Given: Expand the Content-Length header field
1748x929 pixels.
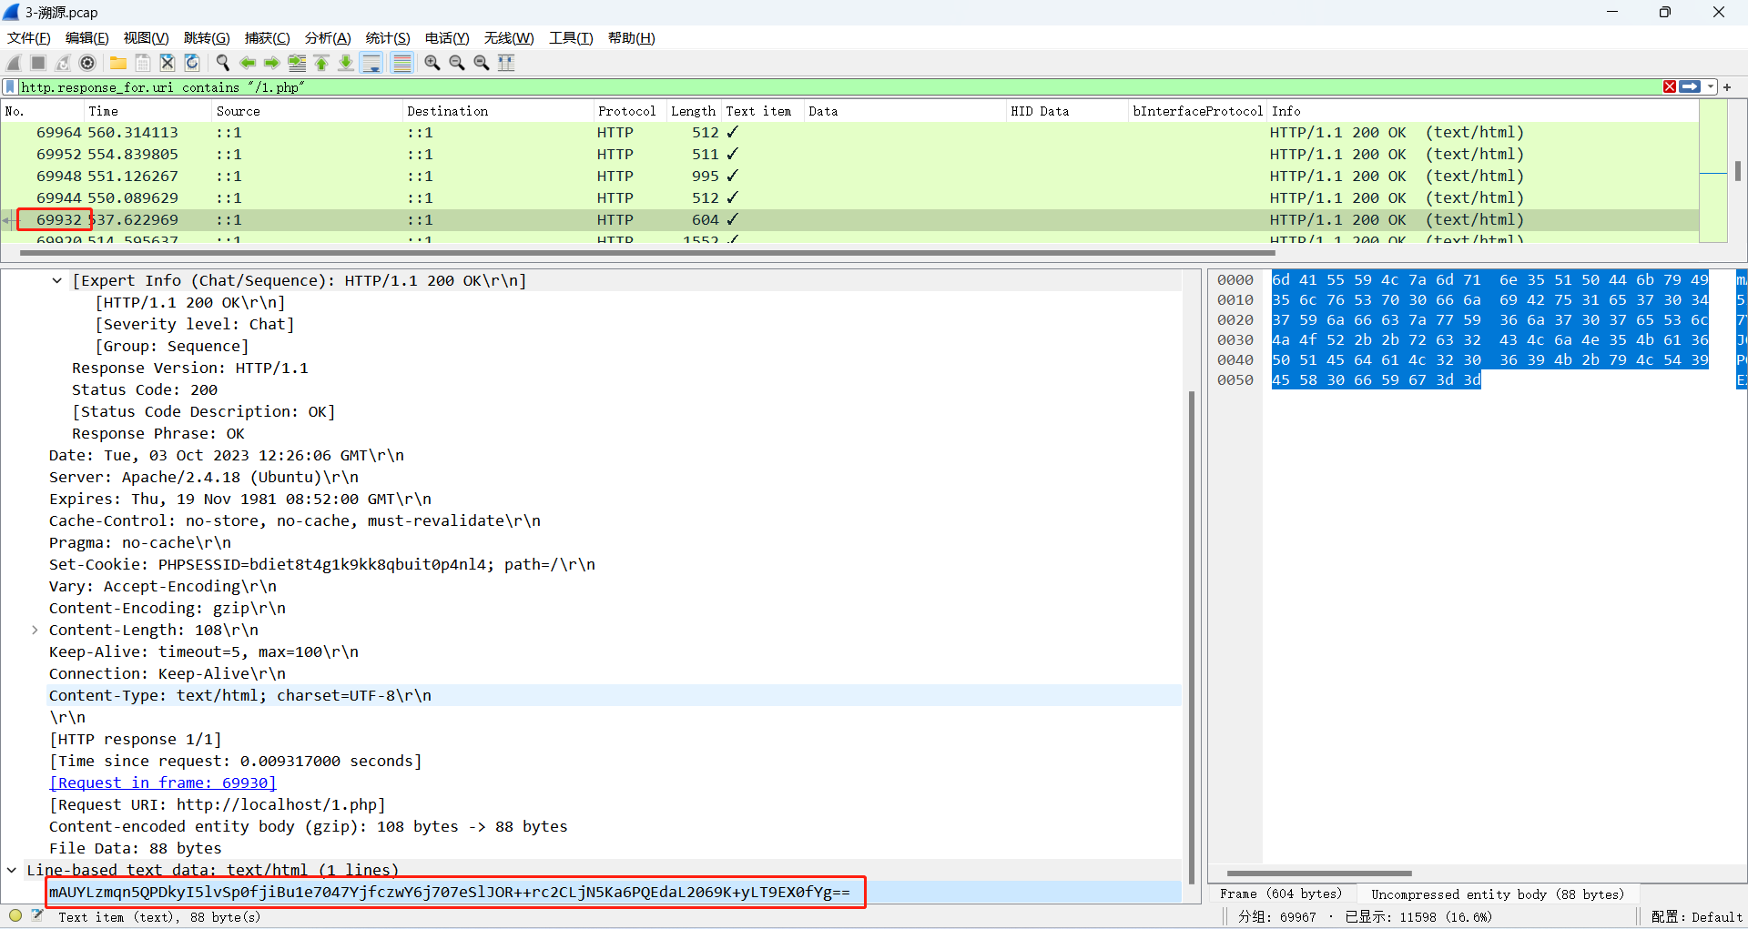Looking at the screenshot, I should coord(35,631).
